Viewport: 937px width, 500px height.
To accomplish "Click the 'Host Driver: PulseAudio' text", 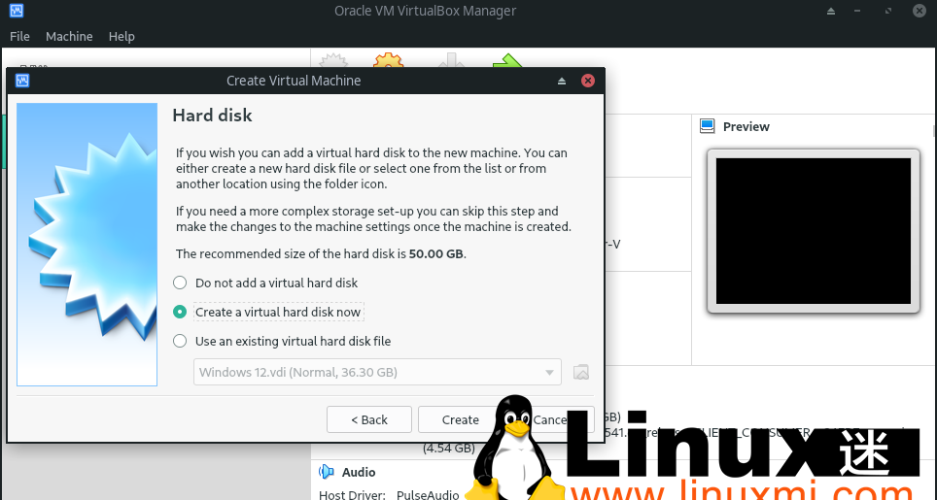I will (x=389, y=494).
